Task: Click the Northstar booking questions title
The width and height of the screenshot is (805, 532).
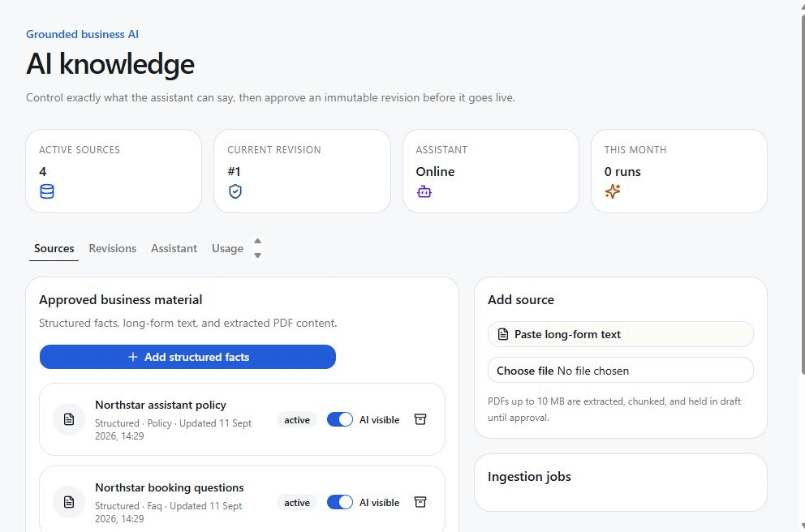Action: (170, 487)
